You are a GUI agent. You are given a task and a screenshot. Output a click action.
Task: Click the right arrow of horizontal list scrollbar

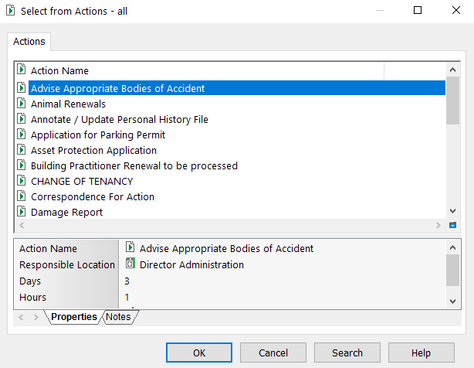[438, 225]
